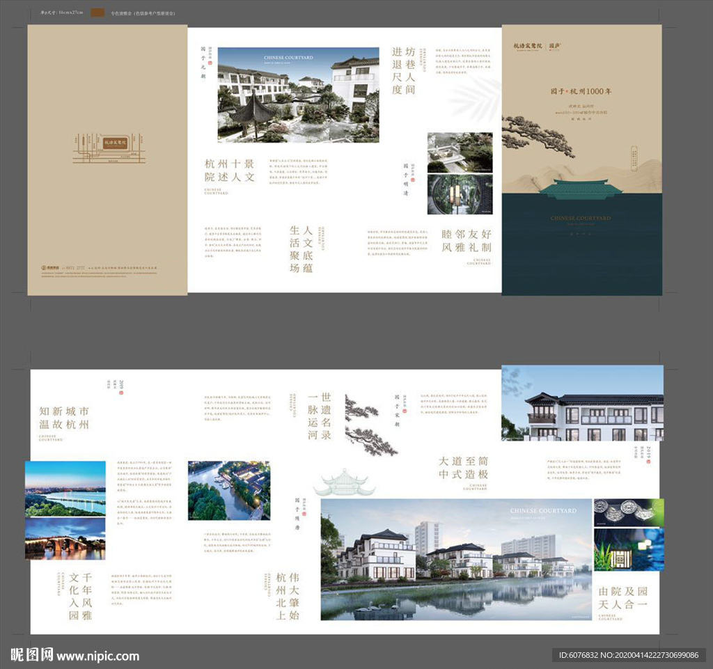
Task: Click the pine tree illustration on cover
Action: coord(538,135)
